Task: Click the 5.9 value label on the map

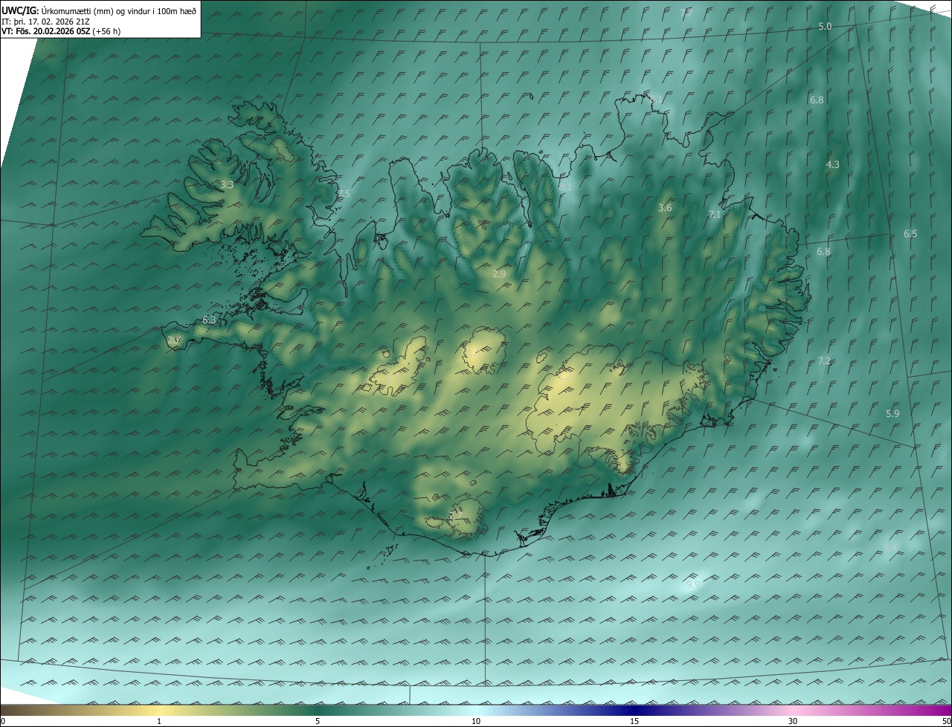Action: click(892, 413)
